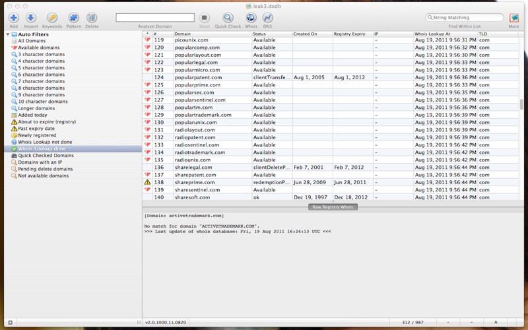This screenshot has height=330, width=528.
Task: Click the Raw Registry Whois tab
Action: click(333, 207)
